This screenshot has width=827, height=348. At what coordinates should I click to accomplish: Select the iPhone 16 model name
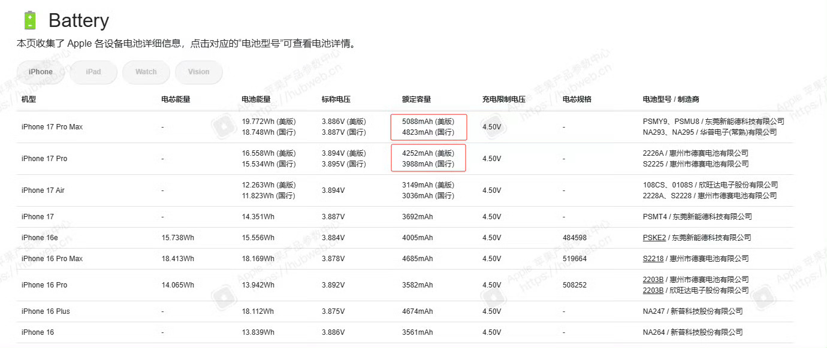pos(38,332)
